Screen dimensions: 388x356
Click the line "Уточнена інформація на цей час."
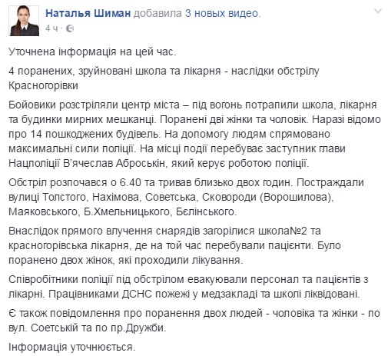click(x=92, y=52)
